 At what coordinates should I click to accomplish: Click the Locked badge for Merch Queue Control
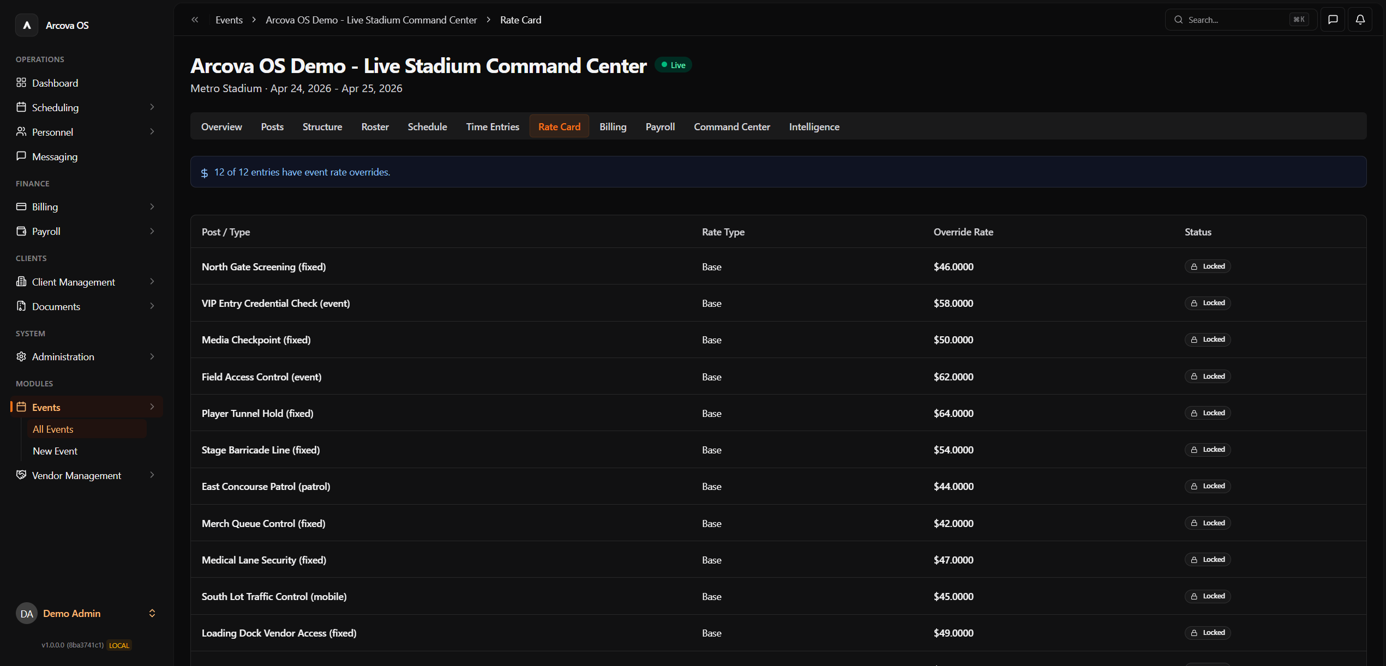click(1208, 523)
